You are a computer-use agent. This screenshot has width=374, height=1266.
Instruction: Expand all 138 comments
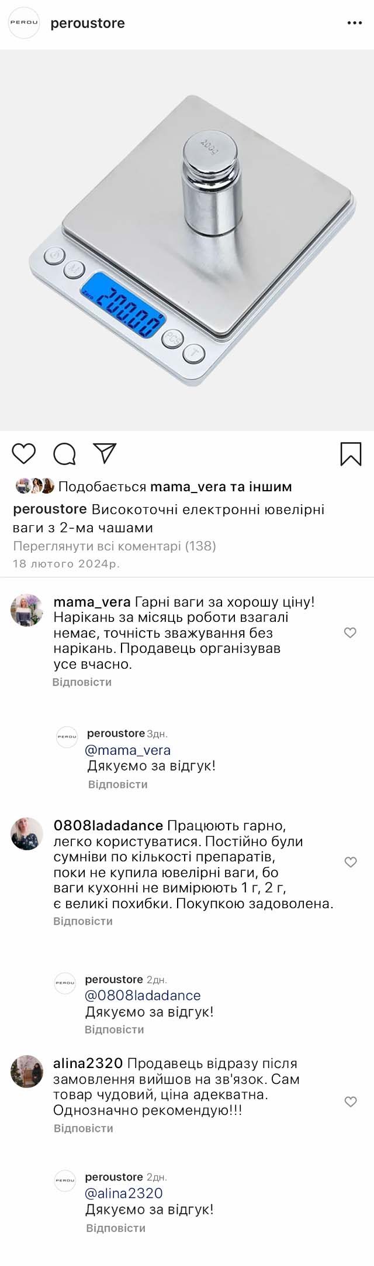[x=115, y=546]
